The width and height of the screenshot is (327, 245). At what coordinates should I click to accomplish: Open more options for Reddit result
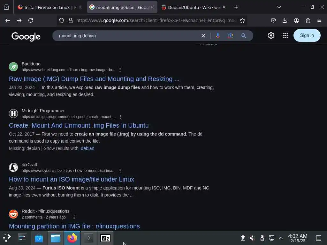pos(74,217)
